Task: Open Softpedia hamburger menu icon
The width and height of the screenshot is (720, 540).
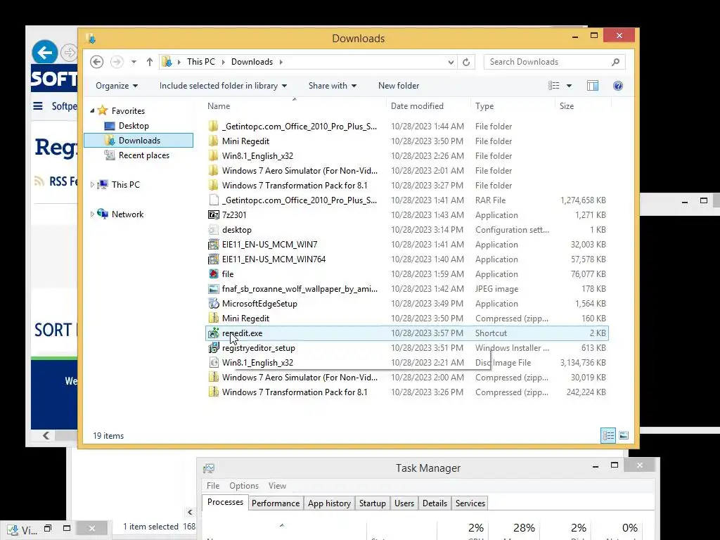Action: click(38, 106)
